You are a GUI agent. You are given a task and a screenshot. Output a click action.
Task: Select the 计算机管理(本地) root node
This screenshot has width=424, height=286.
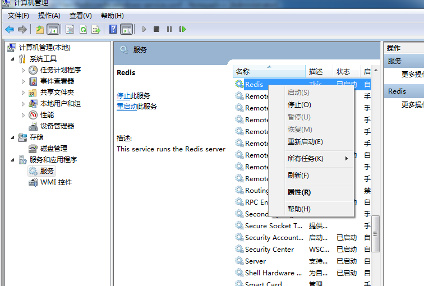45,48
